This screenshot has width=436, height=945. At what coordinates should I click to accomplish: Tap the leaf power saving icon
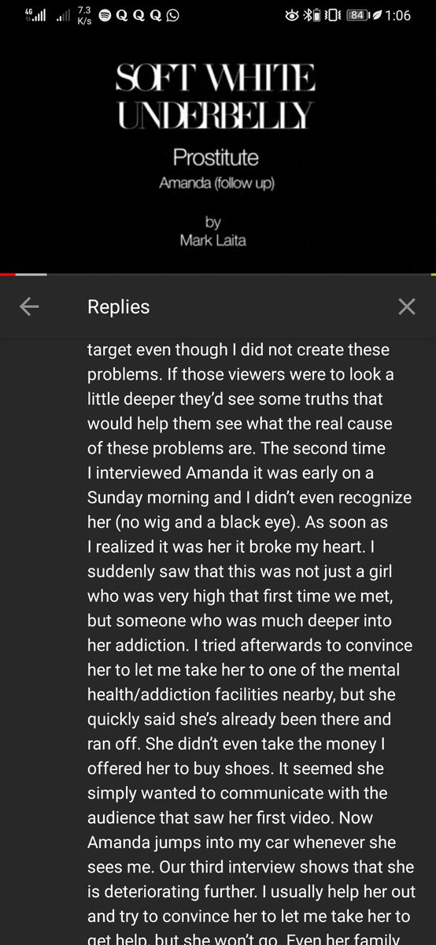point(376,15)
